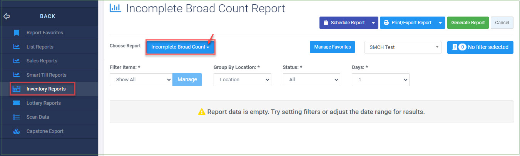The image size is (520, 156).
Task: Click the Scan Data list icon
Action: 17,117
